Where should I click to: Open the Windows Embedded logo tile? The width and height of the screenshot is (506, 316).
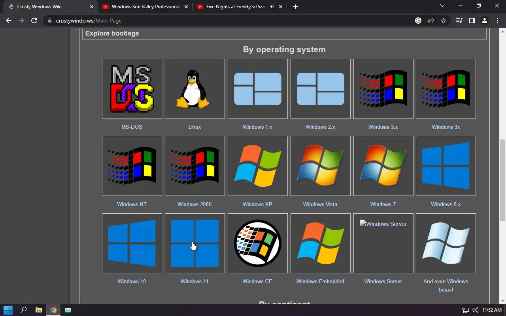[x=321, y=243]
